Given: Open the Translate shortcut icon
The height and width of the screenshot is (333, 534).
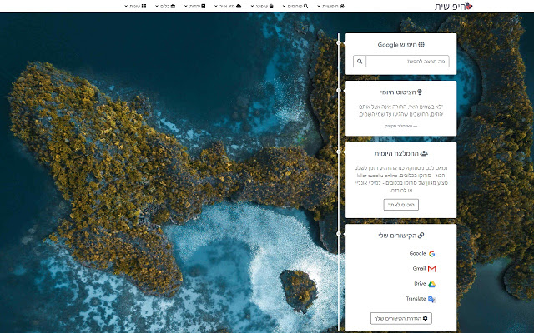Looking at the screenshot, I should (431, 299).
